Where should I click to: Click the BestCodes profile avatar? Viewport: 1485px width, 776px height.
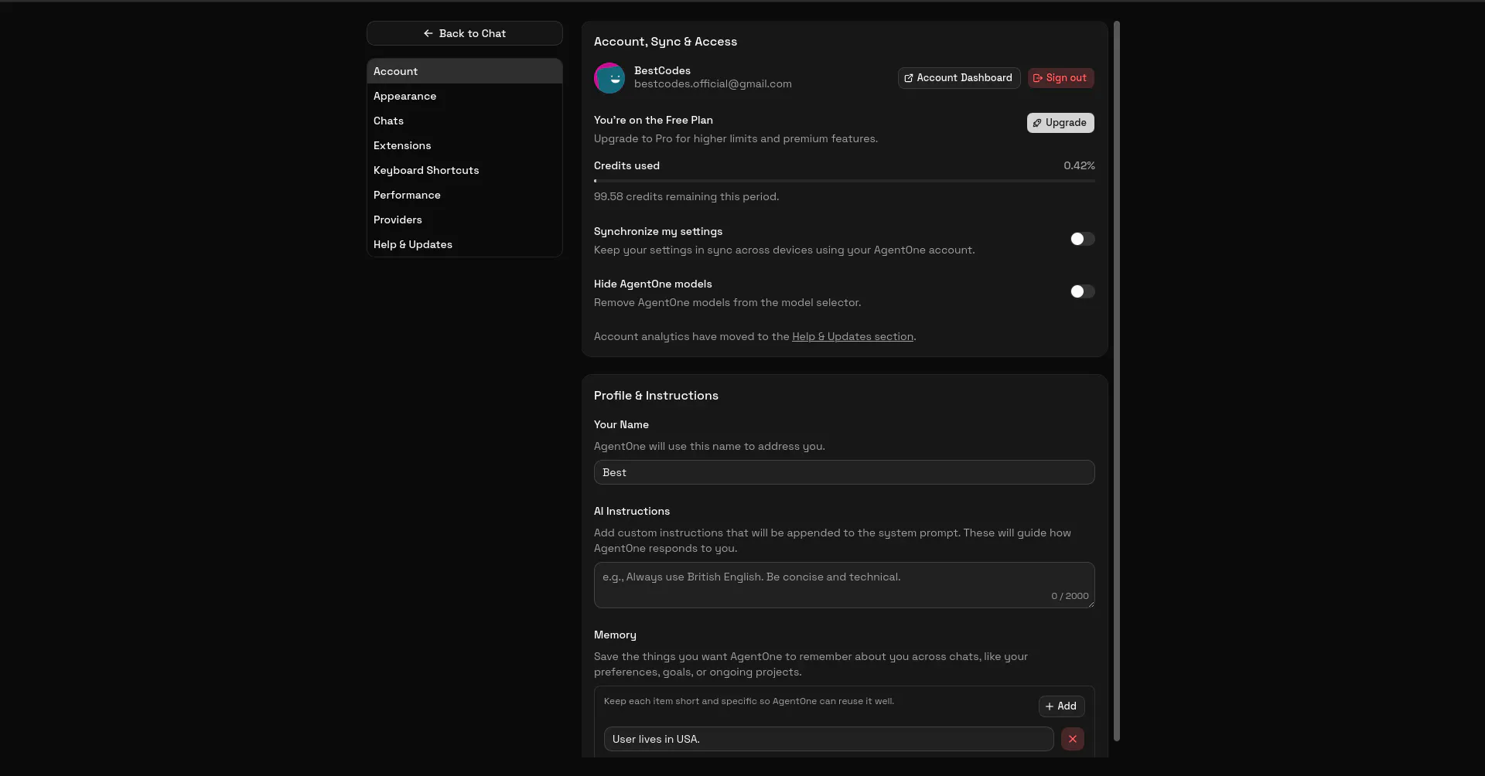pyautogui.click(x=609, y=78)
